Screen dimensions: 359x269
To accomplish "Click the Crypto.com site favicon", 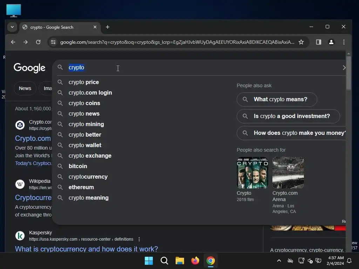I will pyautogui.click(x=20, y=125).
